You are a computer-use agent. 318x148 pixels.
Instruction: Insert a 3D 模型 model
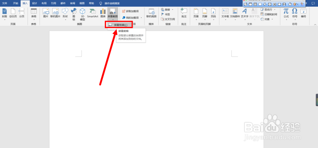(83, 14)
